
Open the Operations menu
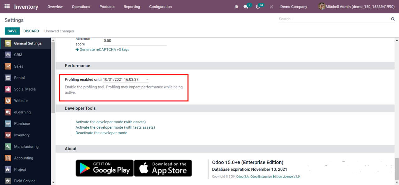(x=81, y=7)
